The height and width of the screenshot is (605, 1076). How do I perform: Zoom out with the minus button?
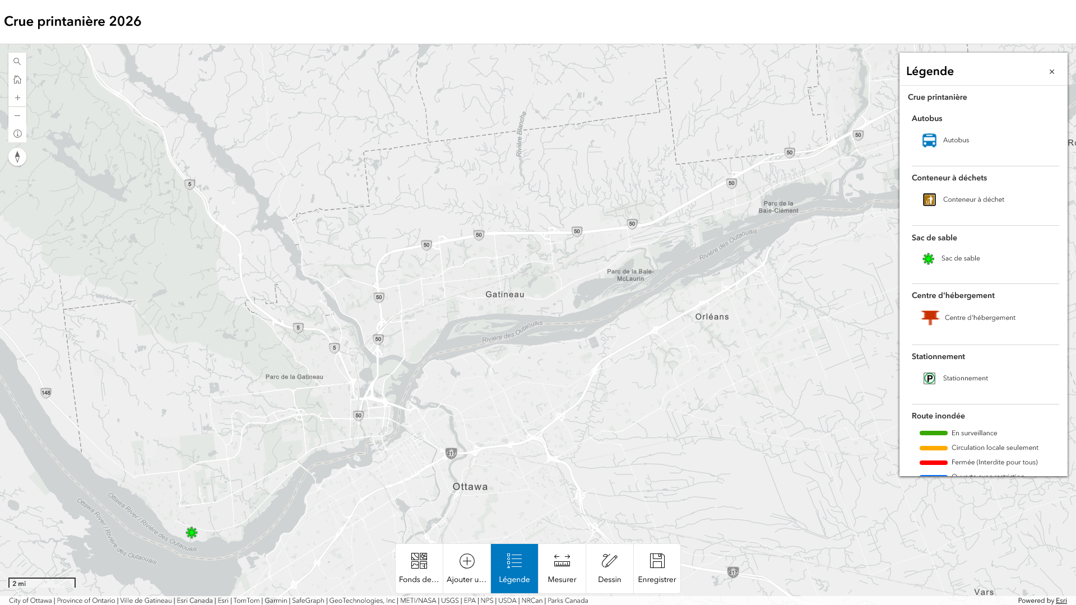[17, 116]
